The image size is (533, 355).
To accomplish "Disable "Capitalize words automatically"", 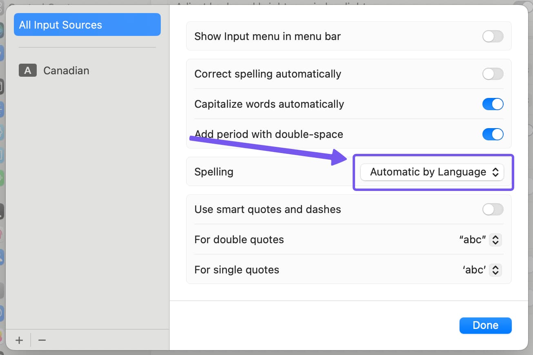I will point(493,104).
